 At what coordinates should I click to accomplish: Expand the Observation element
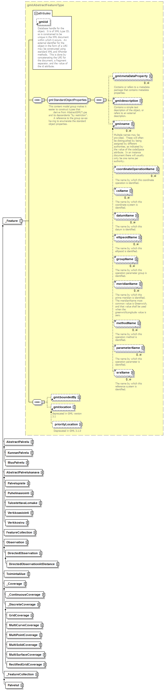(x=27, y=542)
